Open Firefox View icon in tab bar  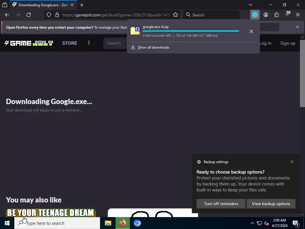5,5
